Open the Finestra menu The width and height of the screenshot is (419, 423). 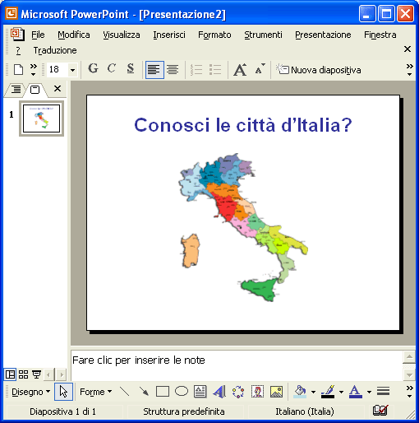pyautogui.click(x=380, y=35)
